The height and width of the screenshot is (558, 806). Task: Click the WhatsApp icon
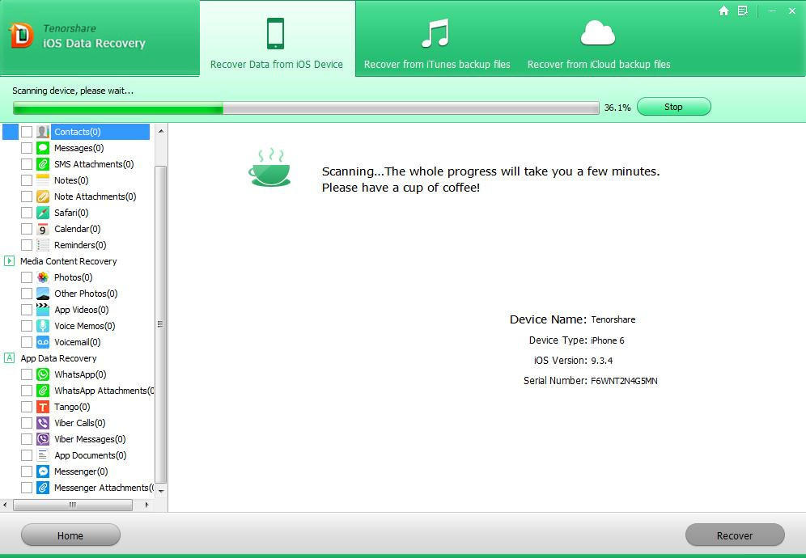(x=43, y=374)
